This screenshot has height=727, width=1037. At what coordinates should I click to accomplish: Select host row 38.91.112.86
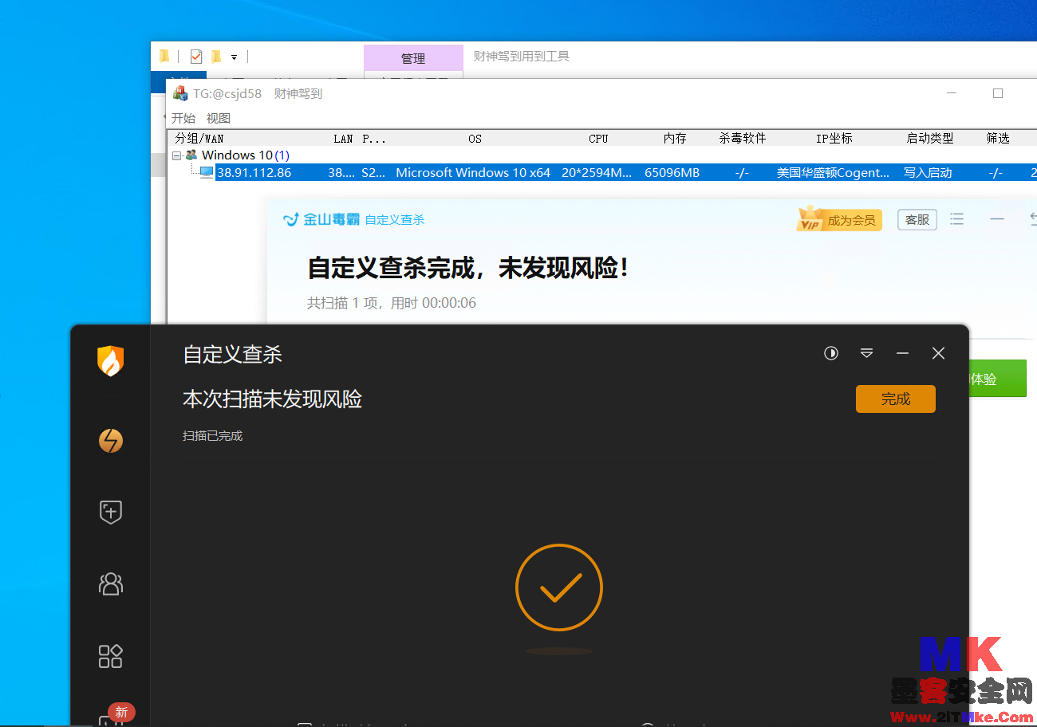pos(625,172)
